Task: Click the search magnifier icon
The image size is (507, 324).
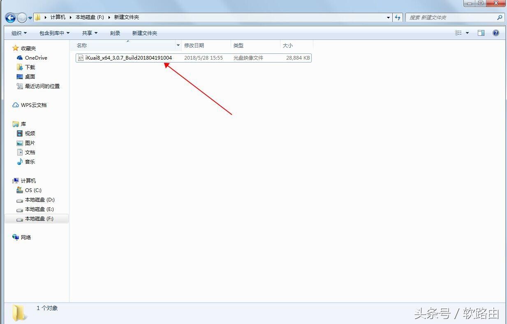Action: [x=500, y=18]
